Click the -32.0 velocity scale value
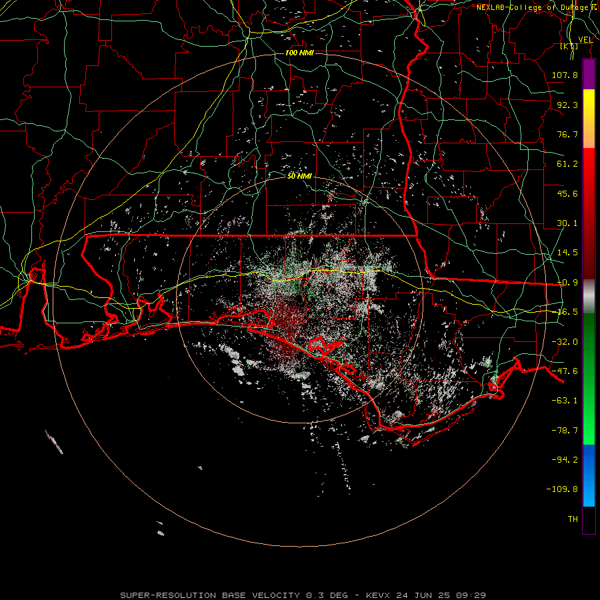Image resolution: width=600 pixels, height=600 pixels. point(565,342)
